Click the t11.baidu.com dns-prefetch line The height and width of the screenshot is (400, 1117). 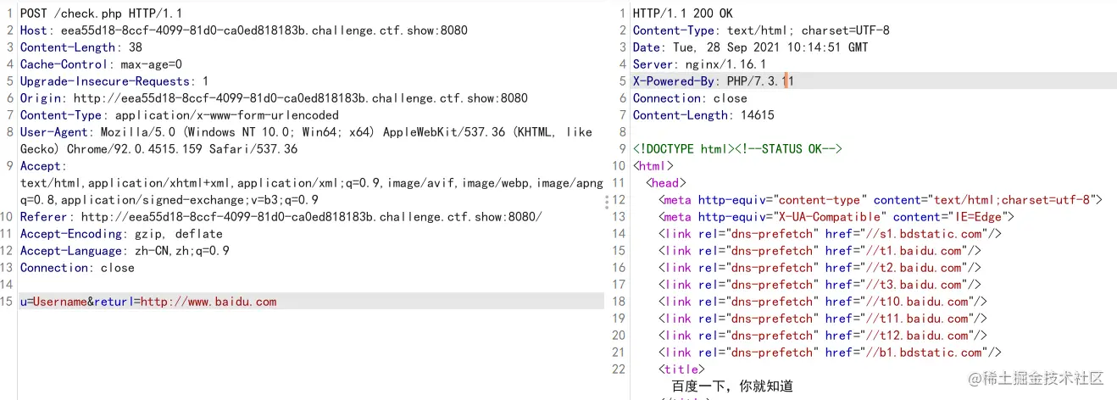click(823, 319)
